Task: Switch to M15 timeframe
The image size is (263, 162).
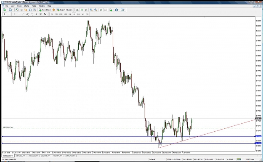Action: (61, 14)
